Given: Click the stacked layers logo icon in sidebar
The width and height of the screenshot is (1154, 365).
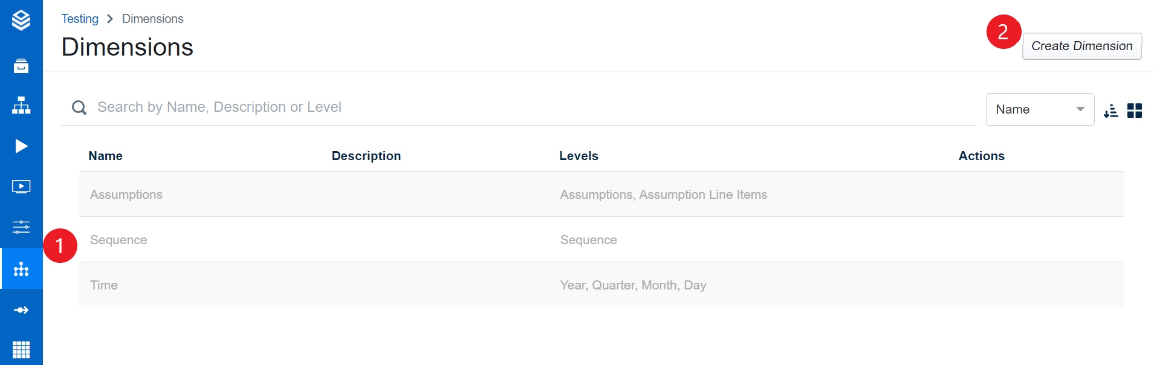Looking at the screenshot, I should click(x=21, y=20).
